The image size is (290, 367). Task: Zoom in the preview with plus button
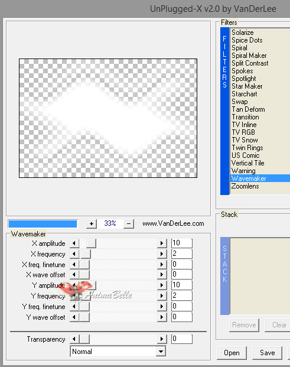(92, 224)
